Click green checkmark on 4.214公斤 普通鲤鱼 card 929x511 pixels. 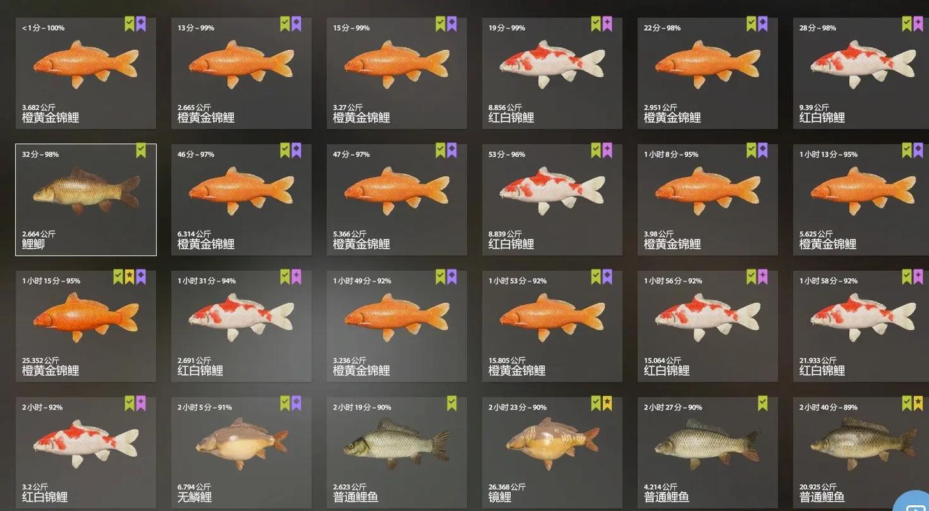coord(763,403)
